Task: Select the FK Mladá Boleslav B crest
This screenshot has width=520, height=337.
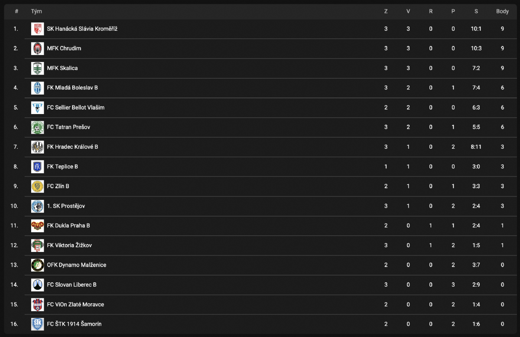Action: coord(38,88)
